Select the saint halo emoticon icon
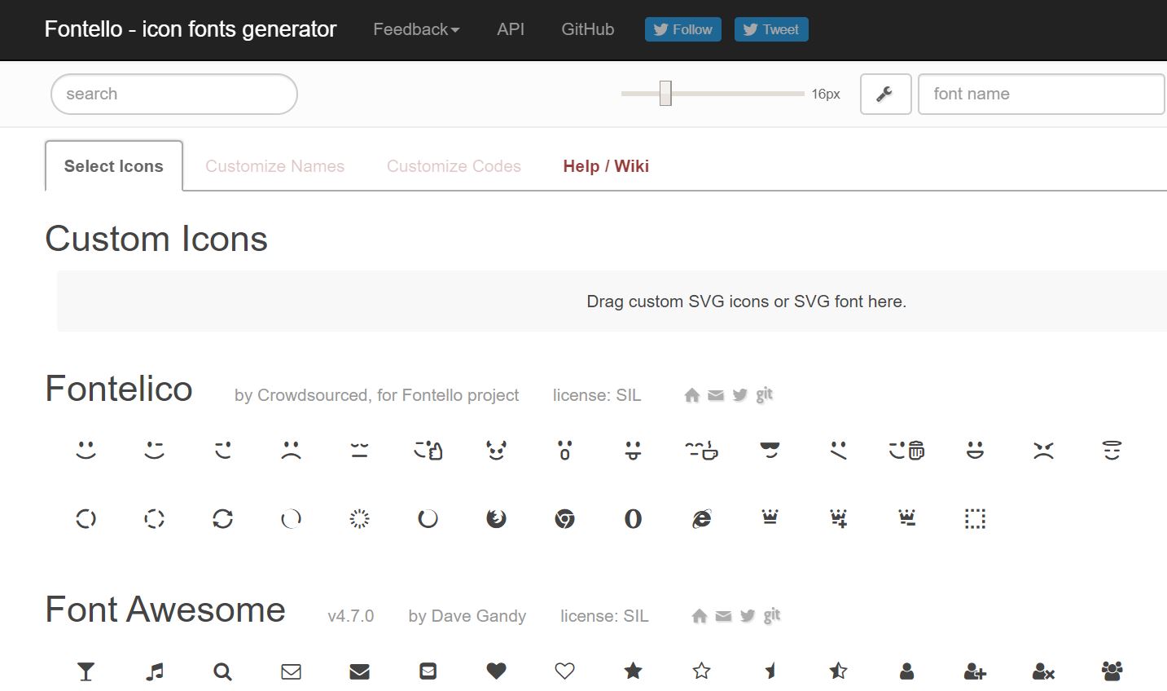This screenshot has width=1167, height=691. (x=1112, y=450)
